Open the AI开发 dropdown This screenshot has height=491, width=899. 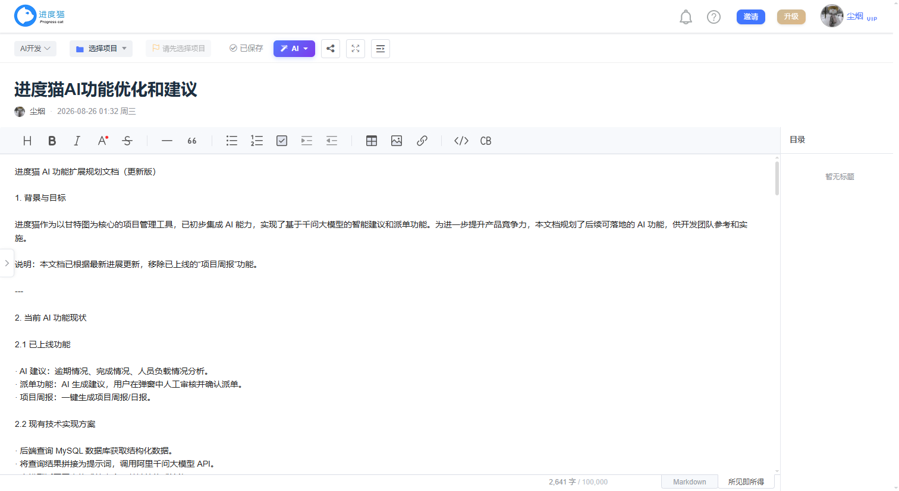(35, 49)
